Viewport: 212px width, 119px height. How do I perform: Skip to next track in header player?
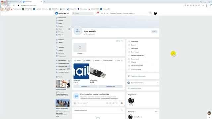(107, 13)
